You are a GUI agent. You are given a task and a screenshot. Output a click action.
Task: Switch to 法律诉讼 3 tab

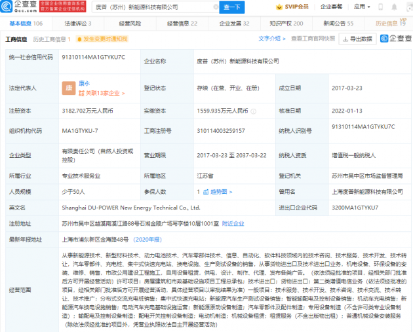coord(78,24)
